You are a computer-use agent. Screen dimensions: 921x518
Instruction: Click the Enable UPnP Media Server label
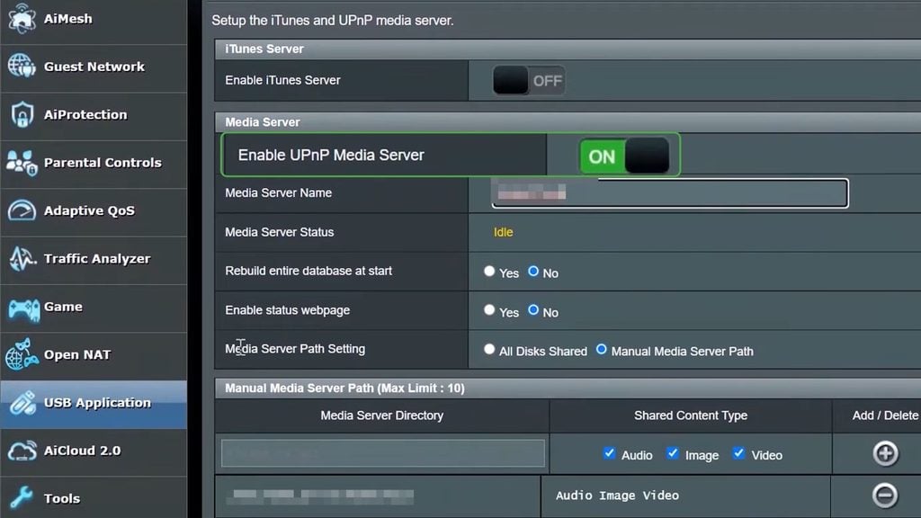coord(331,155)
